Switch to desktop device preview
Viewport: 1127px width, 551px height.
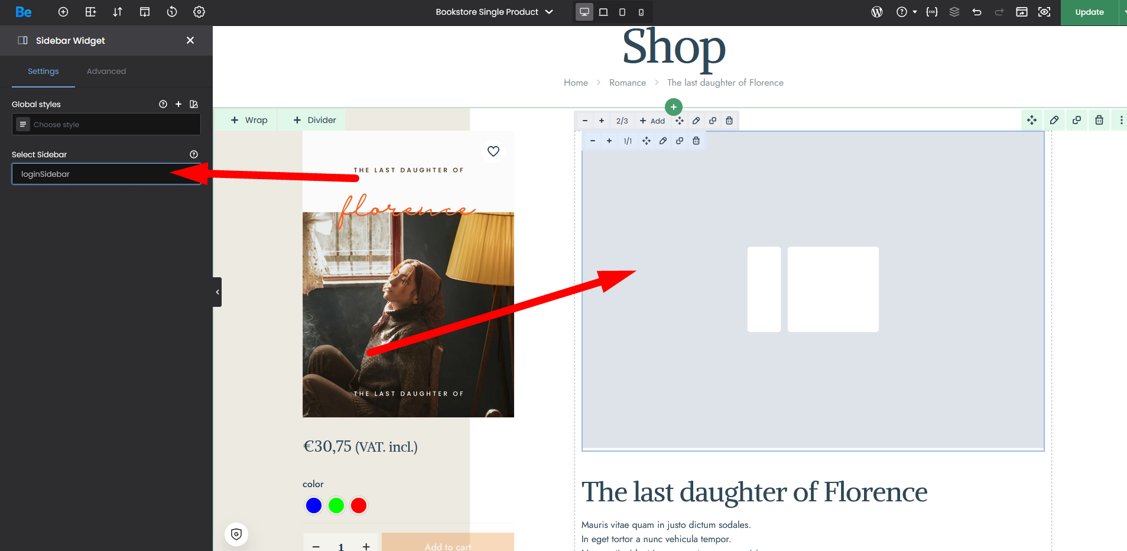584,12
